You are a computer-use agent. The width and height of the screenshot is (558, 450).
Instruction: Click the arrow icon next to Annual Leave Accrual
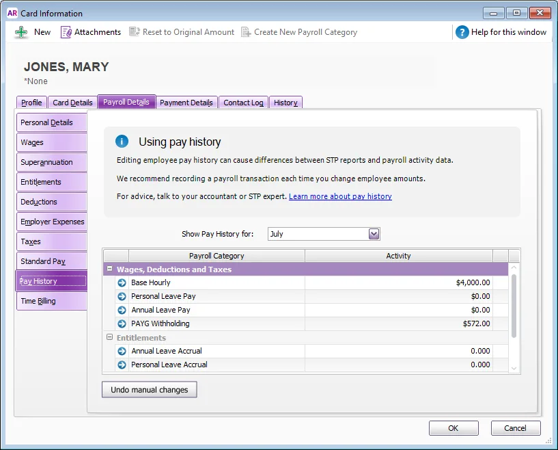(122, 352)
